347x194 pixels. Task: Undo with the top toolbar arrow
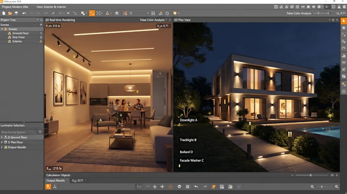click(x=24, y=13)
